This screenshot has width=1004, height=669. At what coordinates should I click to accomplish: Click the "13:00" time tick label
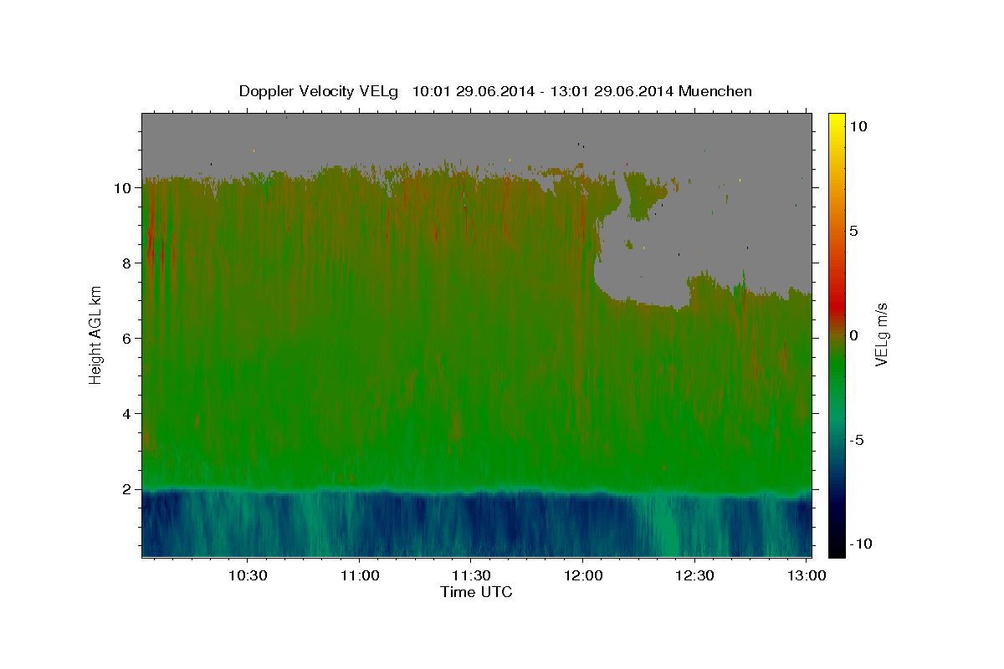[x=806, y=575]
